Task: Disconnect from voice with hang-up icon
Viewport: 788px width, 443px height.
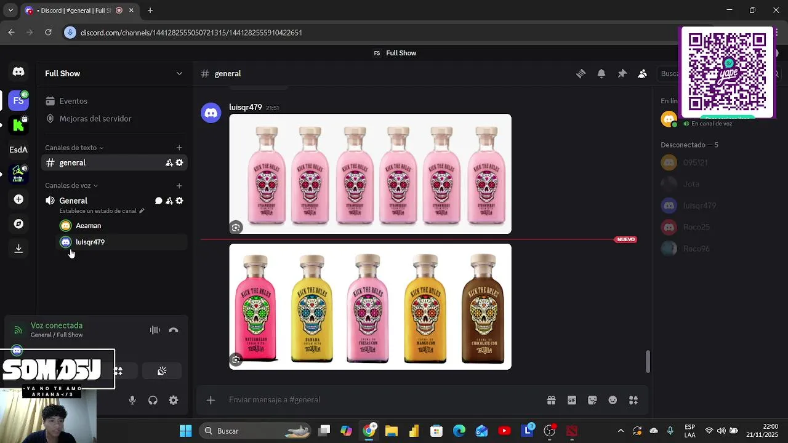Action: tap(174, 330)
